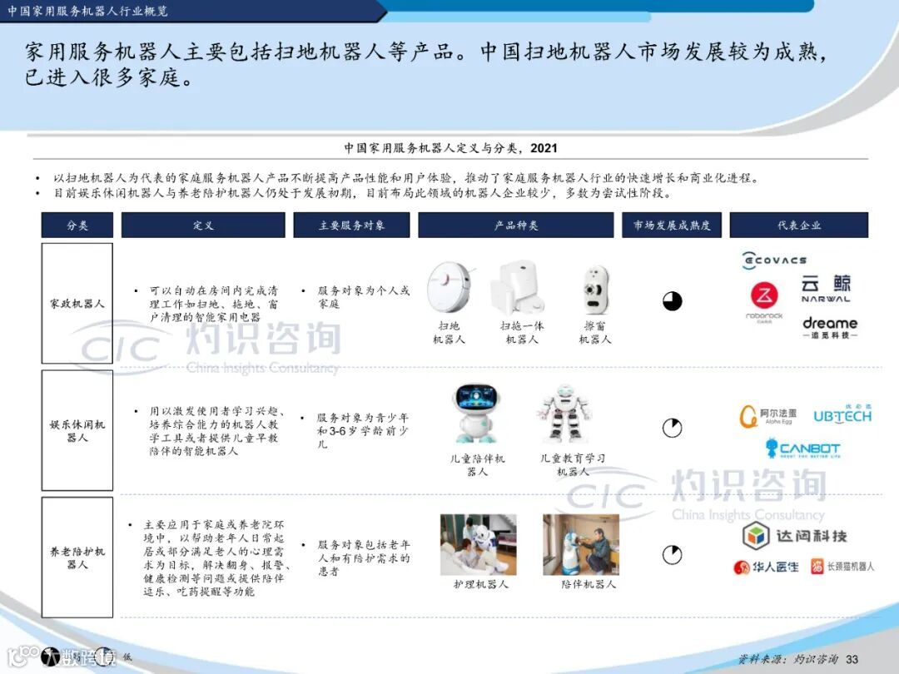Click the slide headline starting 家用服务机器人主要包括
The height and width of the screenshot is (674, 899).
[426, 63]
